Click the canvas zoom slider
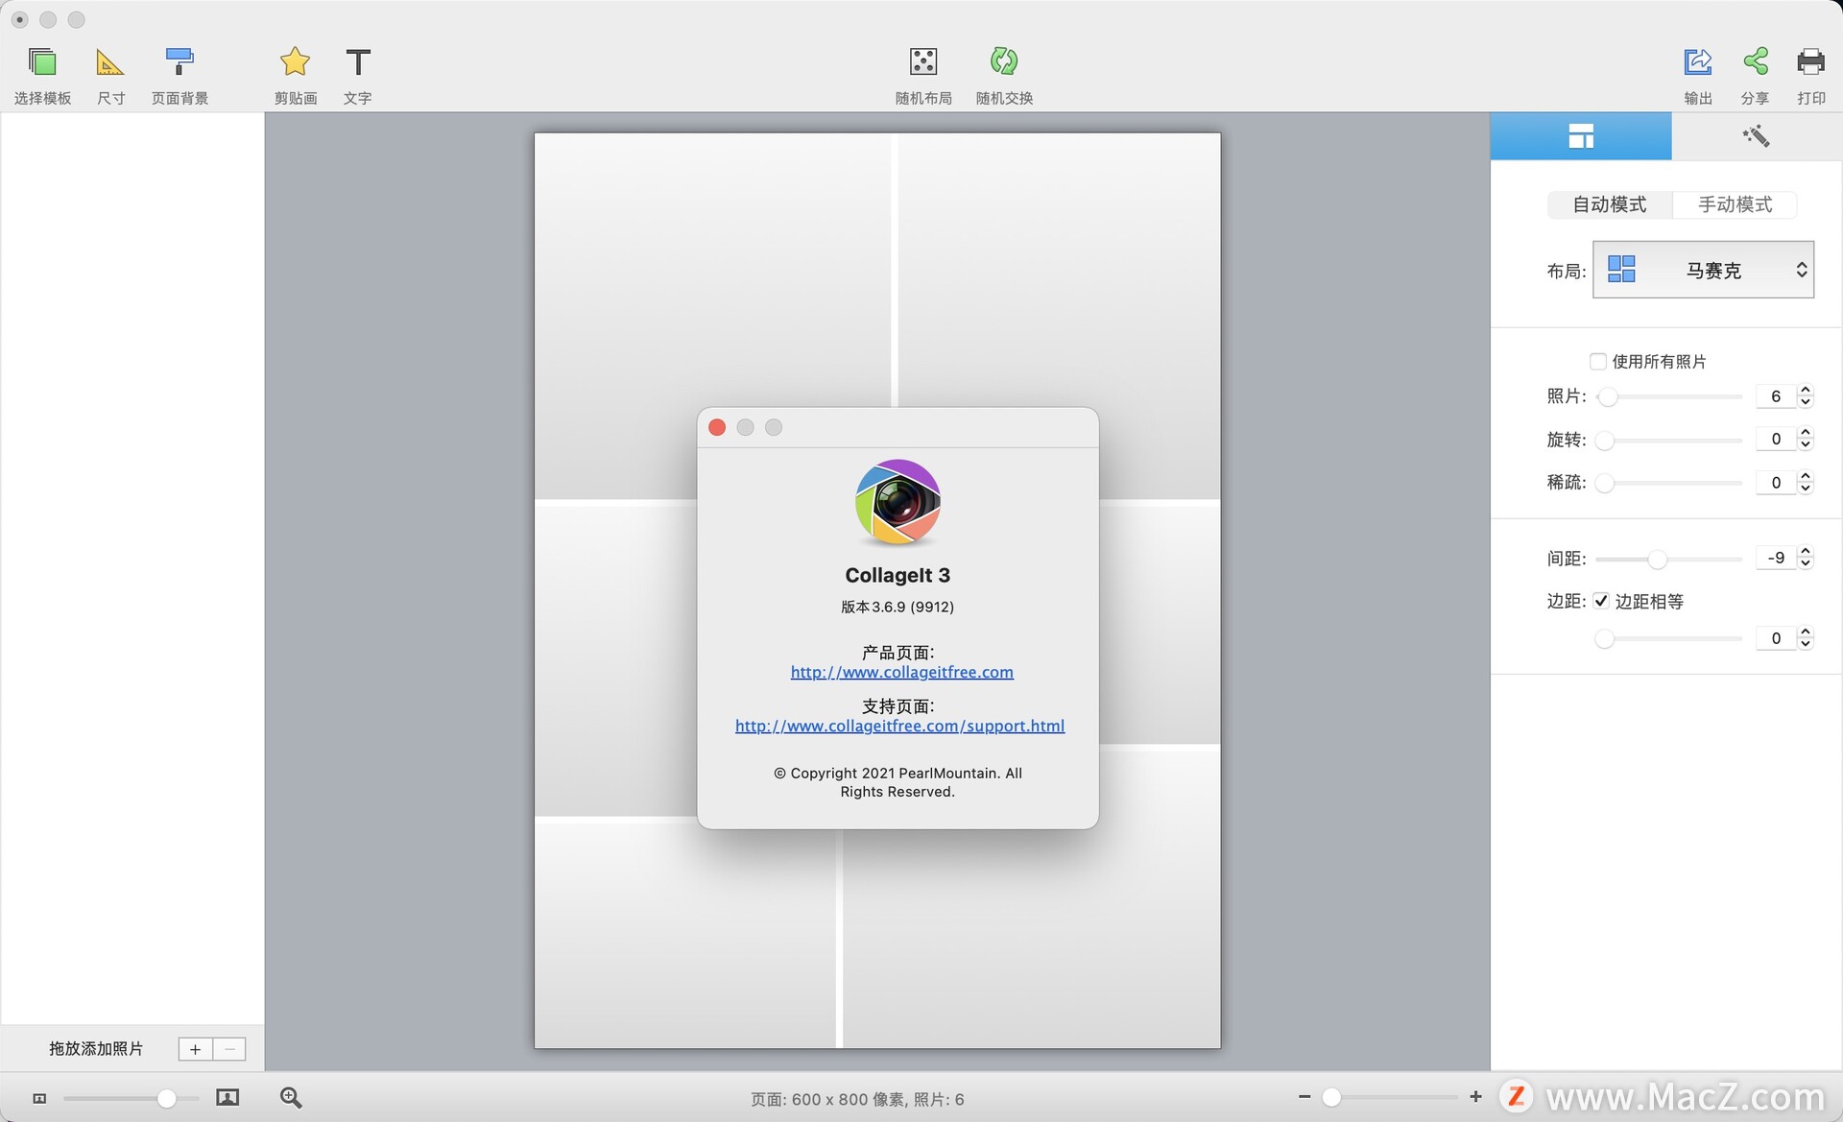The image size is (1843, 1122). 1390,1096
